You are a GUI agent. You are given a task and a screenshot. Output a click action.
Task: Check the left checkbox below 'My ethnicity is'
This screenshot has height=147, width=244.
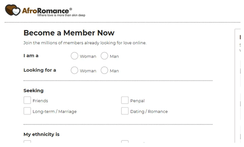pyautogui.click(x=27, y=142)
